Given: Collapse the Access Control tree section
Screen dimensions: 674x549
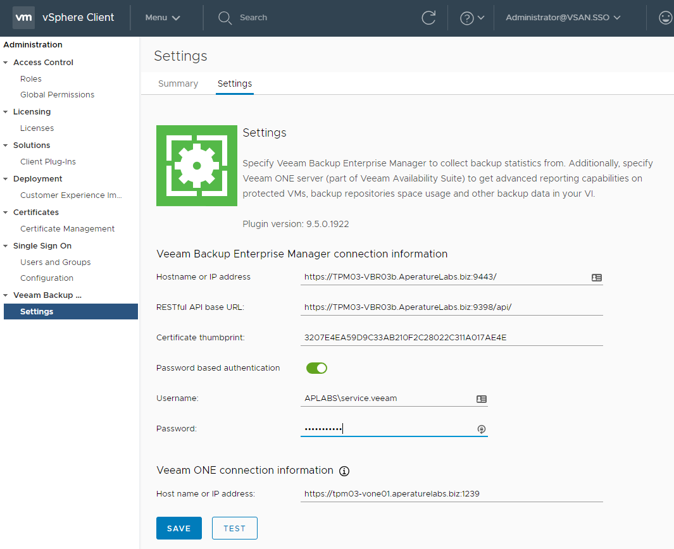Looking at the screenshot, I should [x=6, y=63].
